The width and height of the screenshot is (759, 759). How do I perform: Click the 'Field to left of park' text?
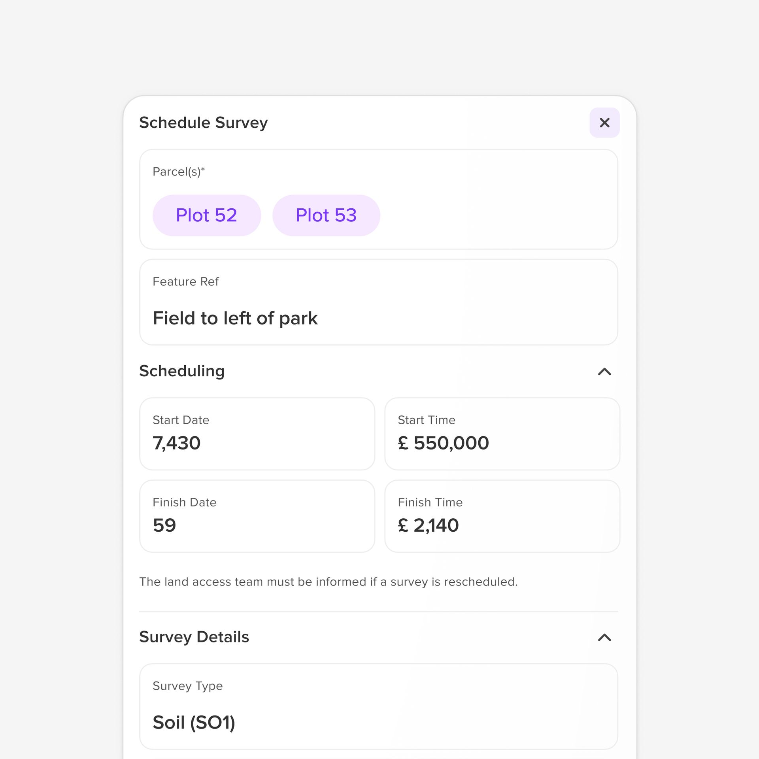(x=235, y=318)
